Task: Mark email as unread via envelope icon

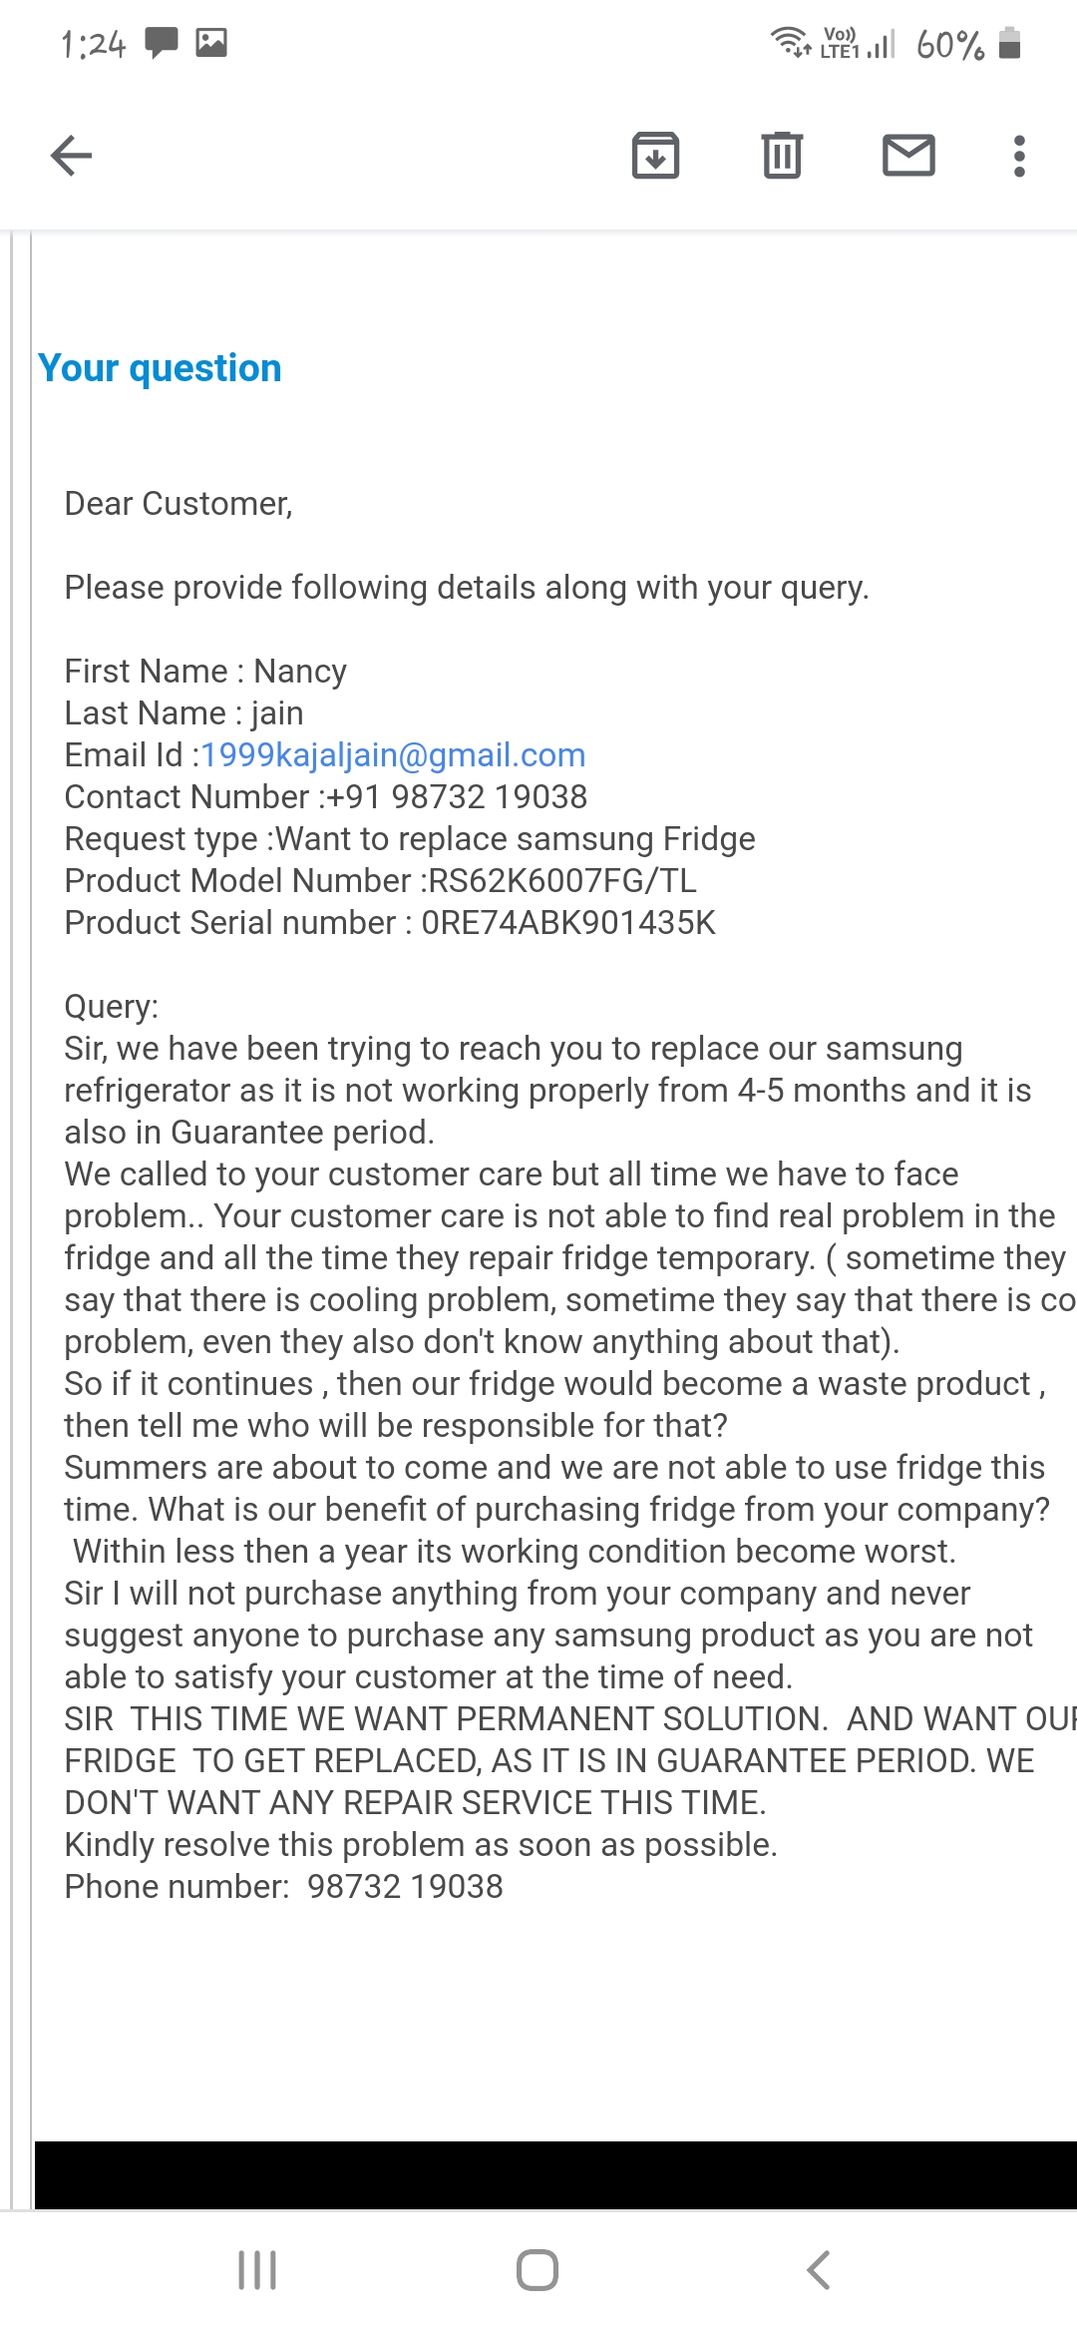Action: pyautogui.click(x=908, y=156)
